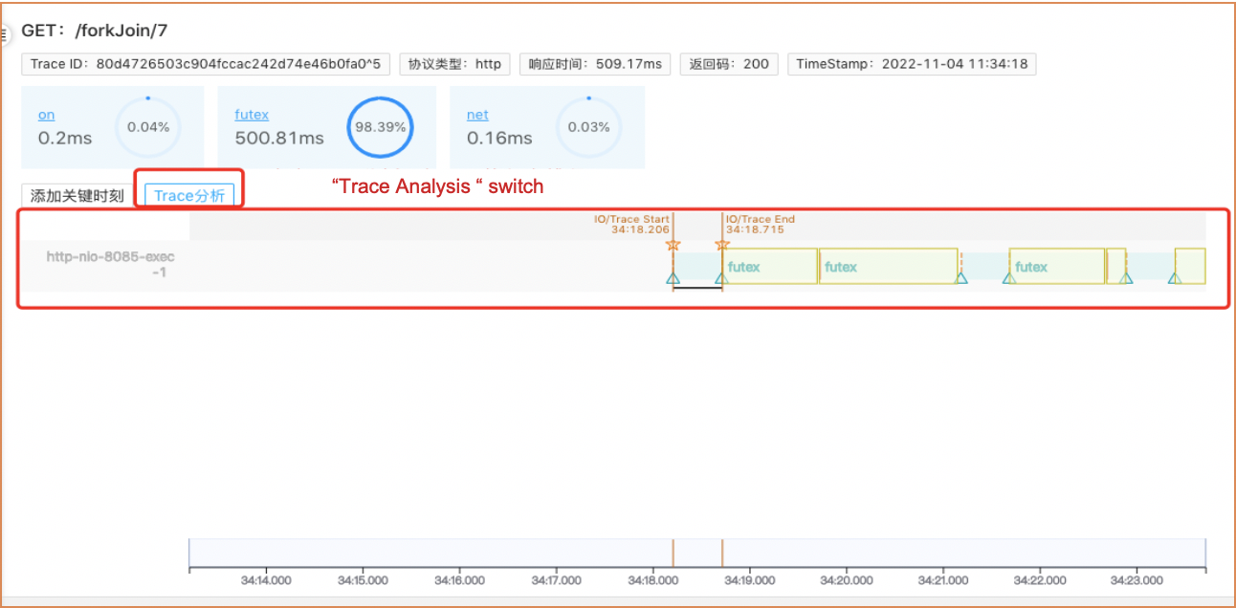
Task: Click the star icon at IO/Trace End
Action: pyautogui.click(x=722, y=245)
